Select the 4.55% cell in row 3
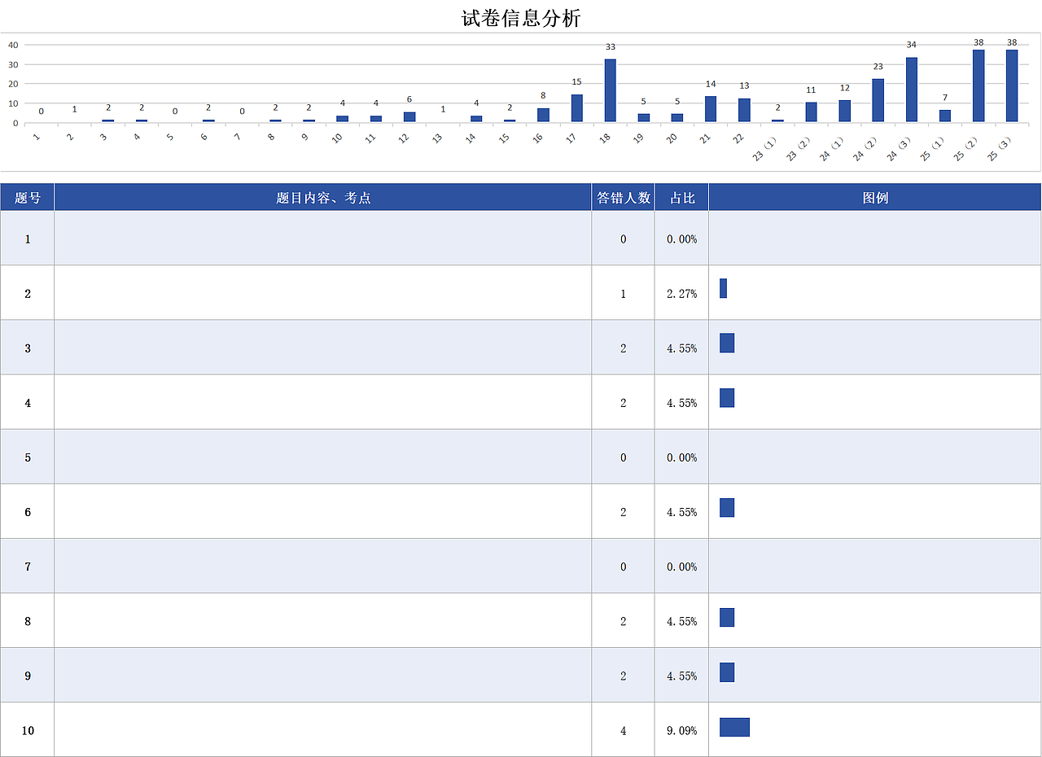1042x757 pixels. (x=682, y=348)
